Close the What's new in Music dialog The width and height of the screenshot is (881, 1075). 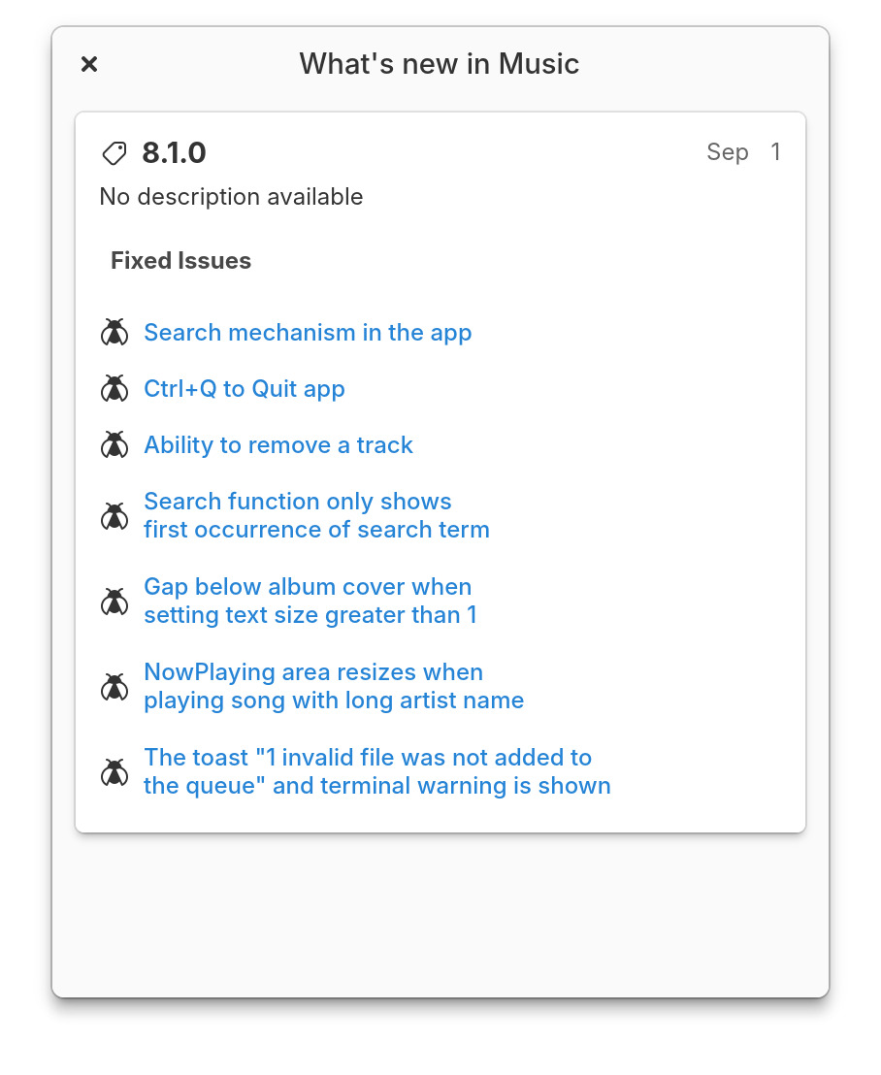pos(89,64)
